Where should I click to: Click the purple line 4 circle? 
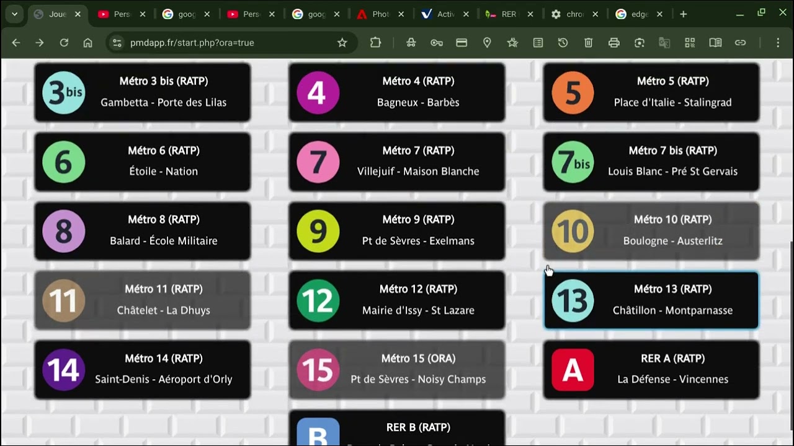pyautogui.click(x=318, y=93)
